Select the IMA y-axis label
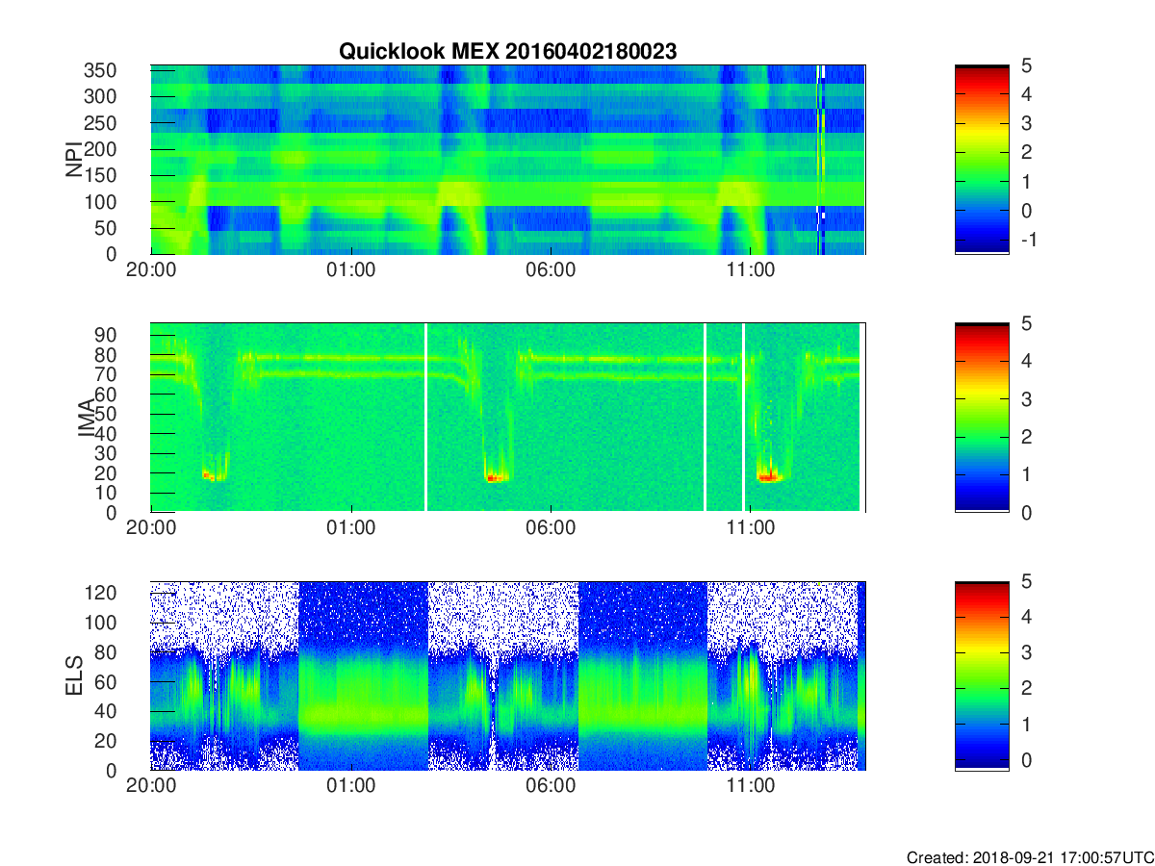The height and width of the screenshot is (866, 1155). 85,418
